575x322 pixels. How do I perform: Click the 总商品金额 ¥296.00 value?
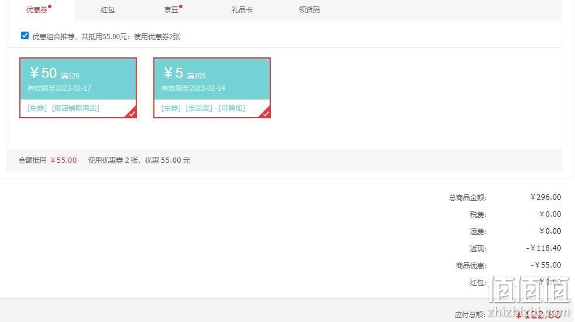(x=546, y=197)
